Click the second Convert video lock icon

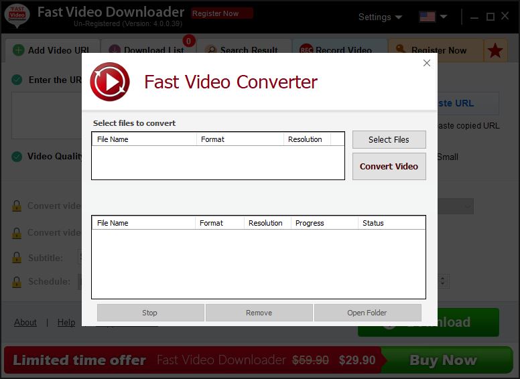[x=17, y=233]
